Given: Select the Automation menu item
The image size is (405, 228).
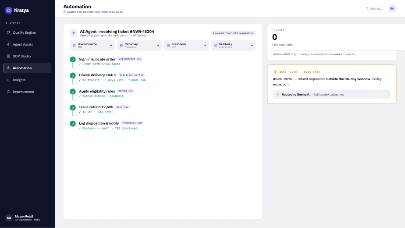Looking at the screenshot, I should click(27, 68).
